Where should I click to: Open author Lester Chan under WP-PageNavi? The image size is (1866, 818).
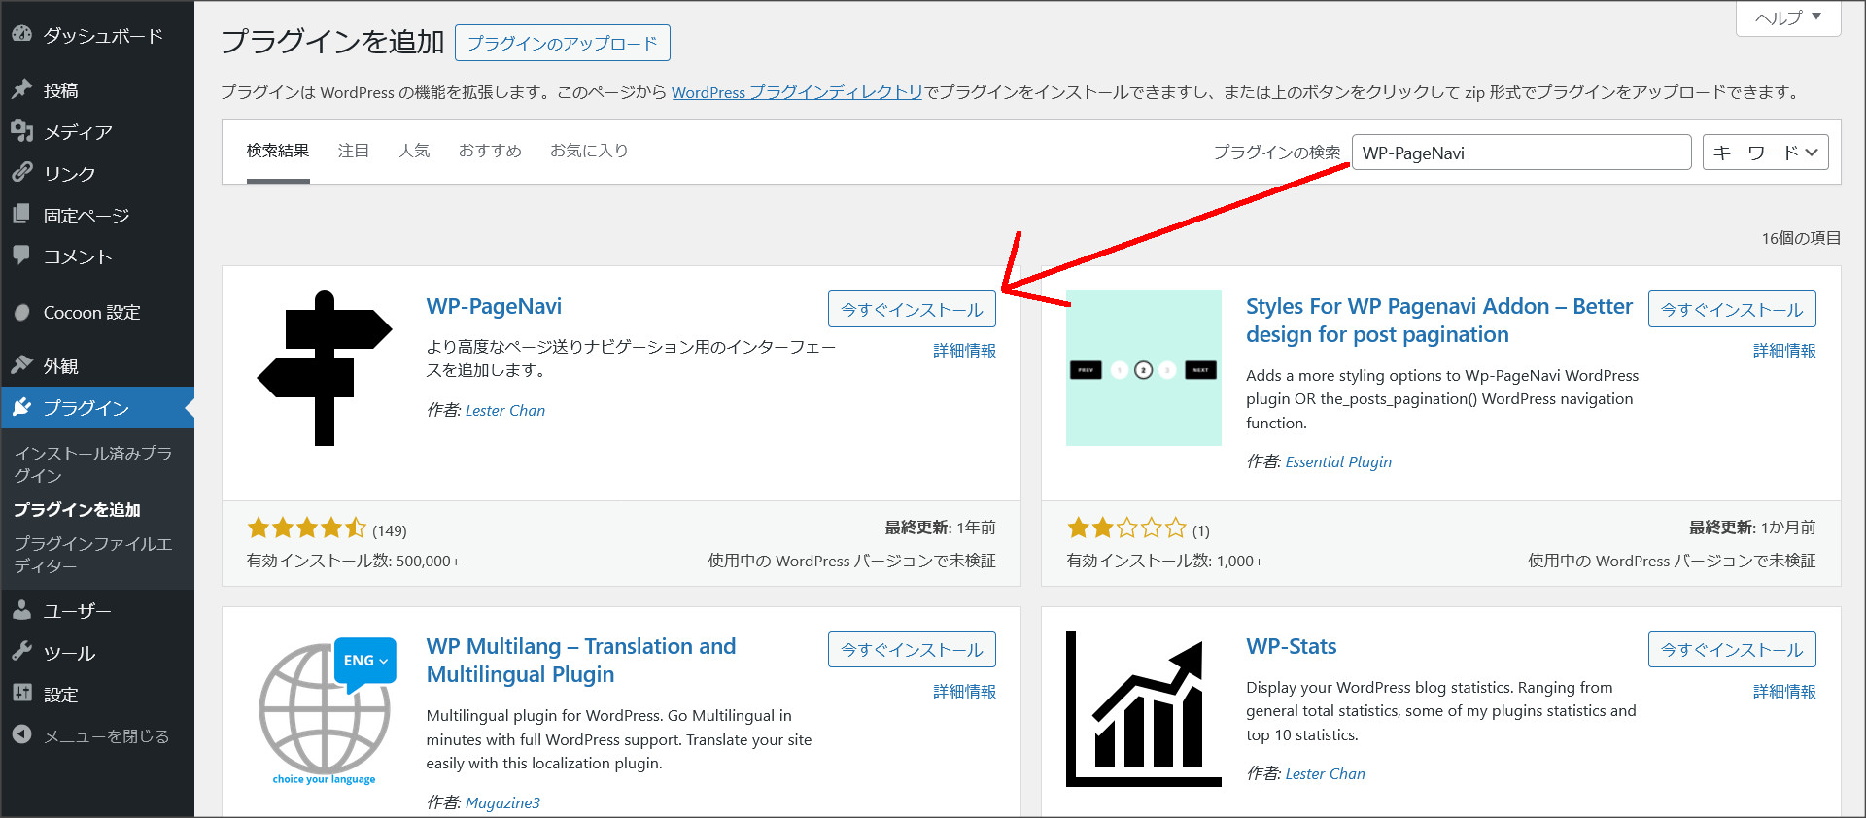[505, 410]
